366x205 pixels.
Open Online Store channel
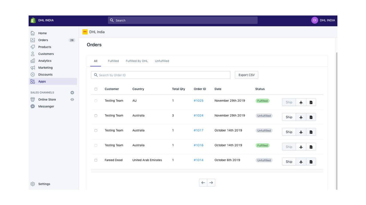[47, 99]
